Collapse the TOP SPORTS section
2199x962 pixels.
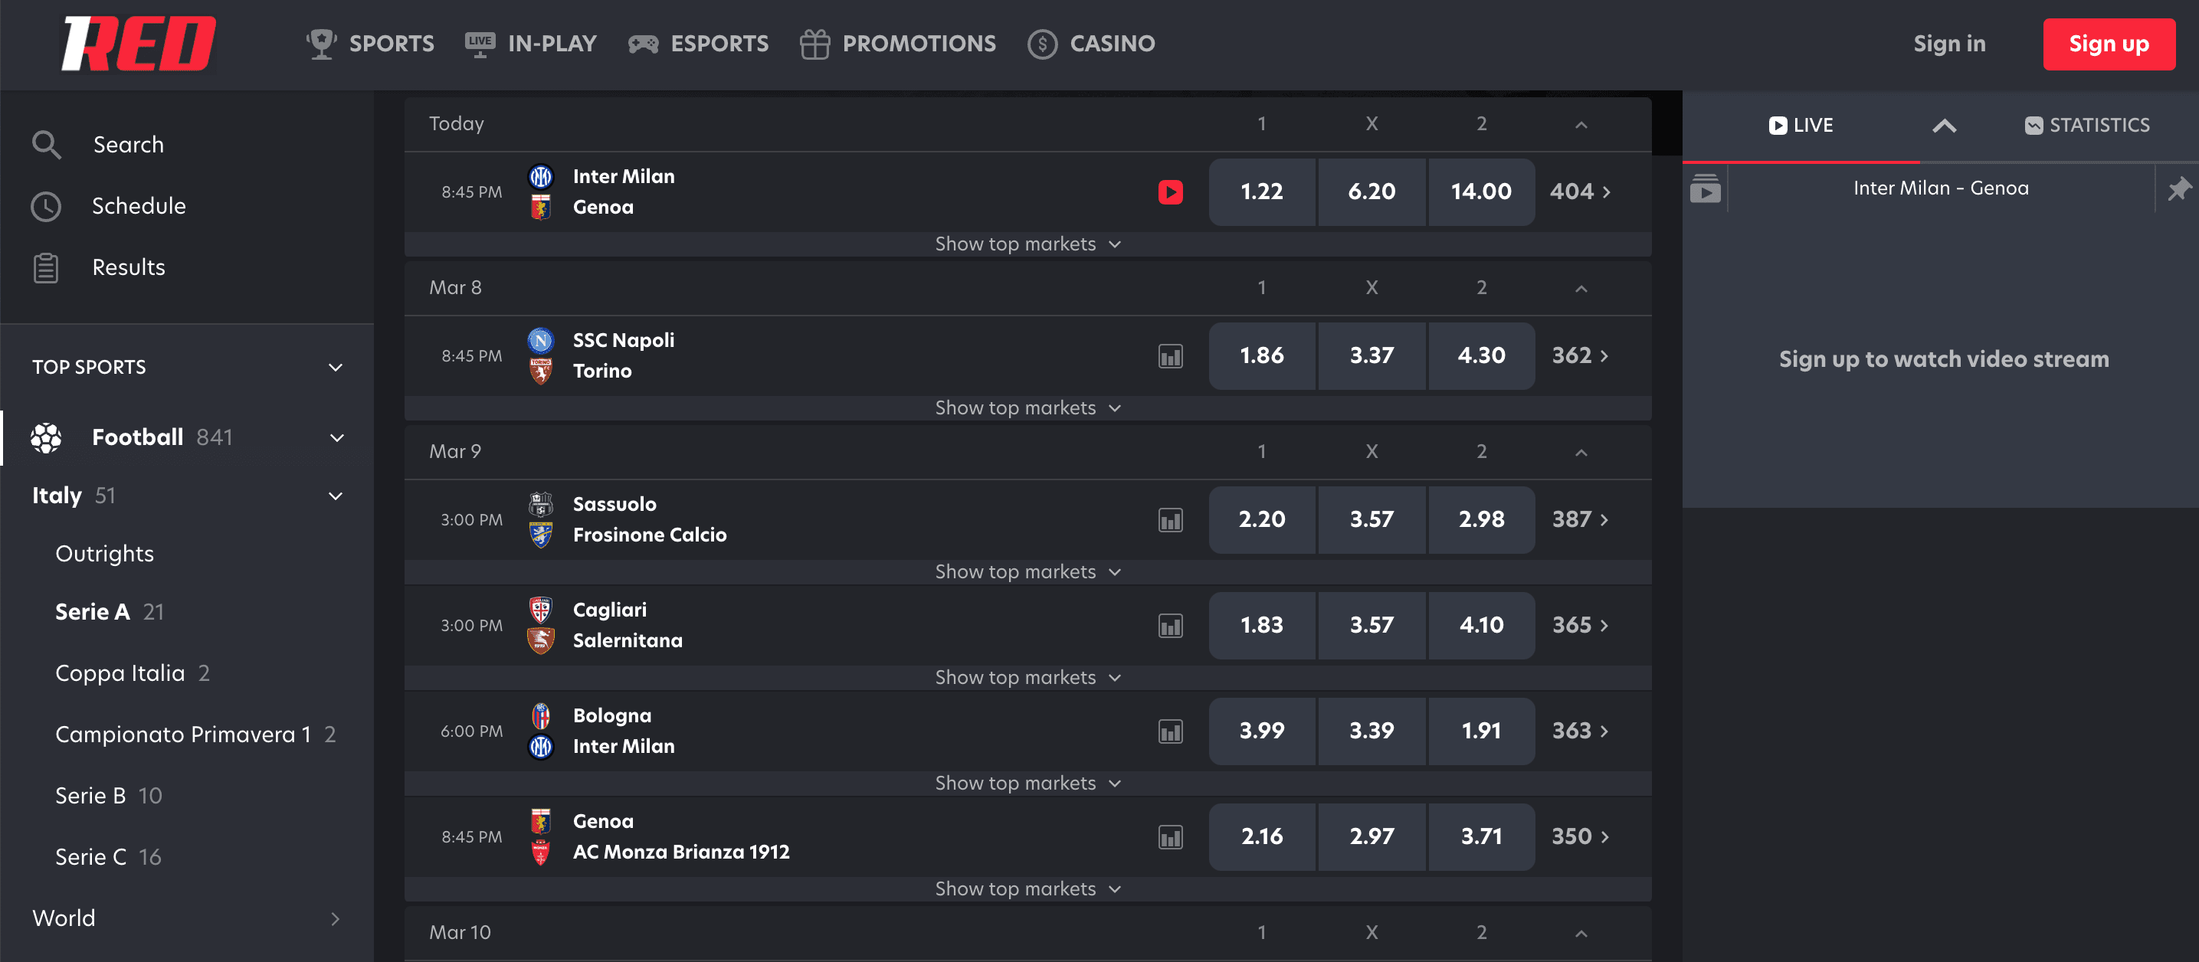tap(336, 367)
